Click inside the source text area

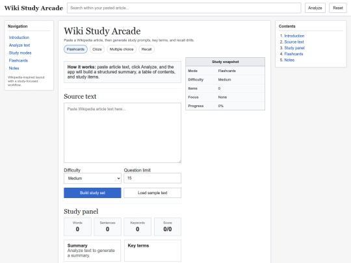click(122, 133)
